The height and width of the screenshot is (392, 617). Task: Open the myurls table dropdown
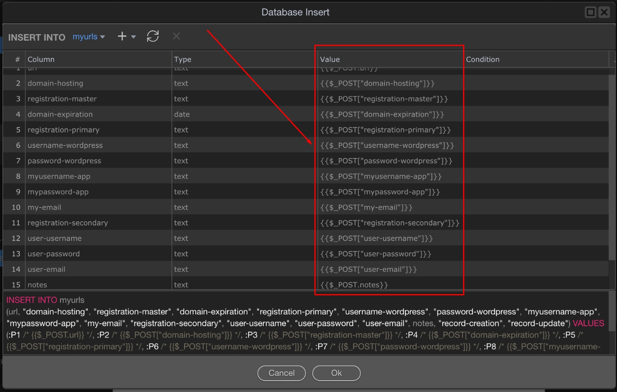(89, 37)
